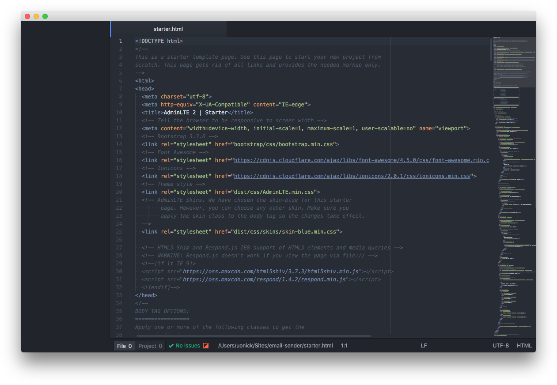Change file encoding via UTF-8 selector
The height and width of the screenshot is (385, 557).
[501, 346]
